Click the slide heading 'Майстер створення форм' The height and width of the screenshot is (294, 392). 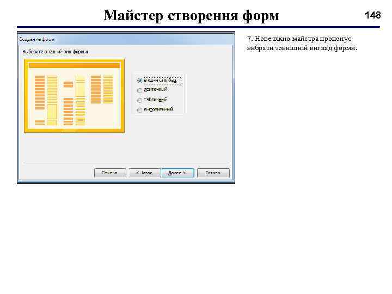191,15
